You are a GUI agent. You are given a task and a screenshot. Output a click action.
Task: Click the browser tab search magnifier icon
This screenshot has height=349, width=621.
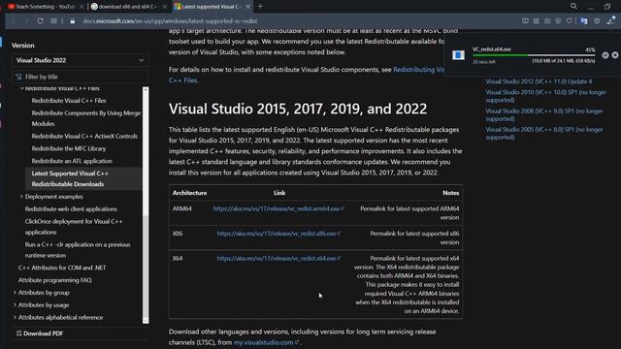pyautogui.click(x=573, y=6)
